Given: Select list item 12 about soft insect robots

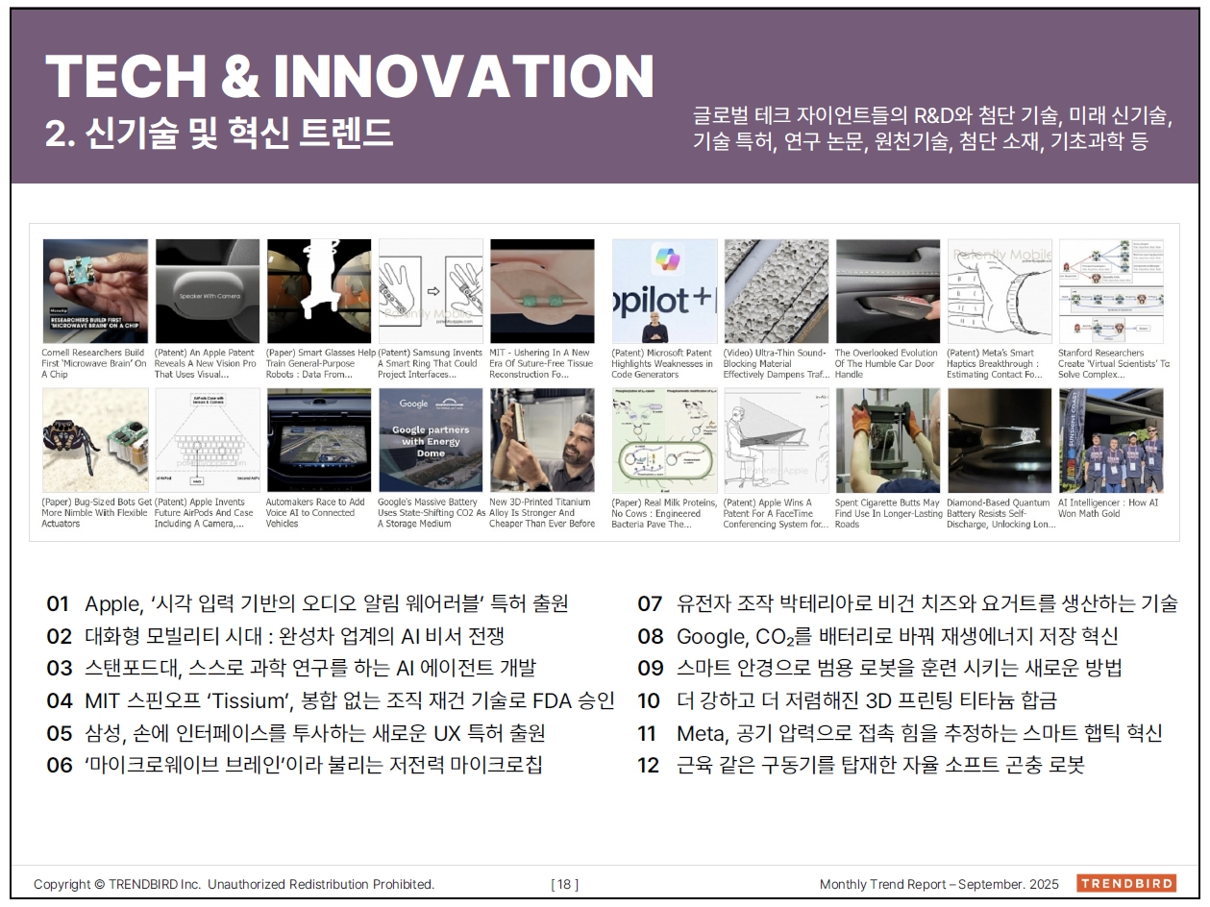Looking at the screenshot, I should [861, 766].
